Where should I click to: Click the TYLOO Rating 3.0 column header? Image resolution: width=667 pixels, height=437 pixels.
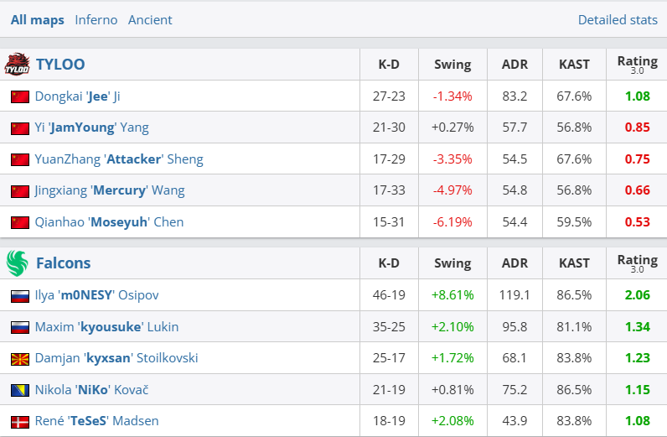(637, 64)
